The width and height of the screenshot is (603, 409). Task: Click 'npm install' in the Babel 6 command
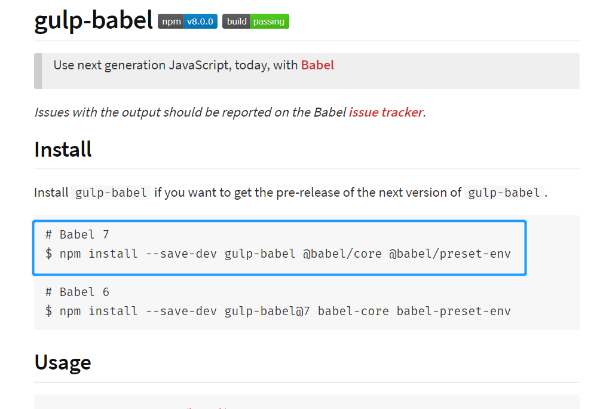[99, 311]
